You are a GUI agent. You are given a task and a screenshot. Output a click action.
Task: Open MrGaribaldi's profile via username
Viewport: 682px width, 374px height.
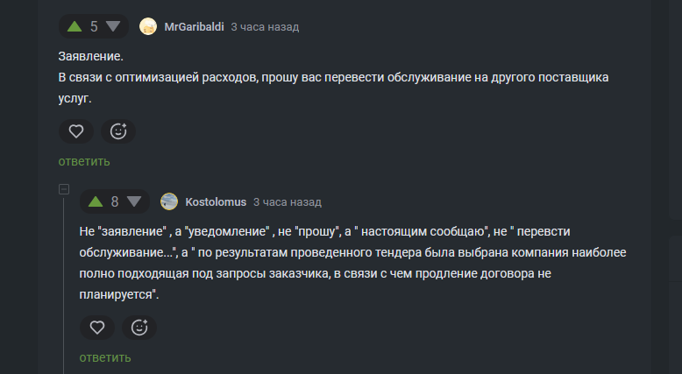194,27
